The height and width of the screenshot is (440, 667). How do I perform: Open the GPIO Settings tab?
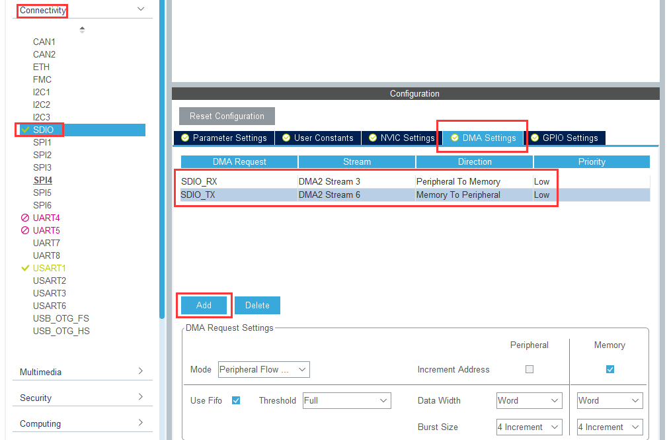(x=565, y=138)
